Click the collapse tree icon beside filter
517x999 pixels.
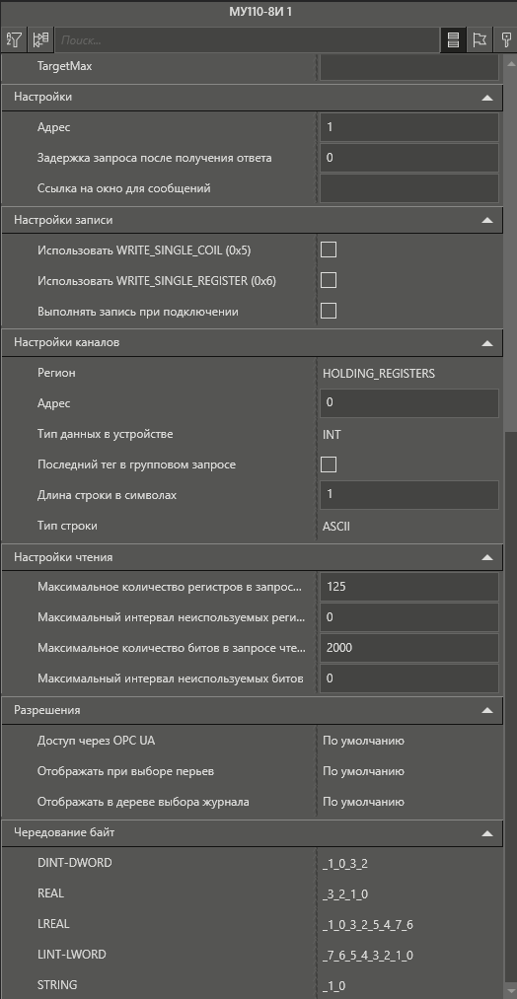tap(40, 40)
